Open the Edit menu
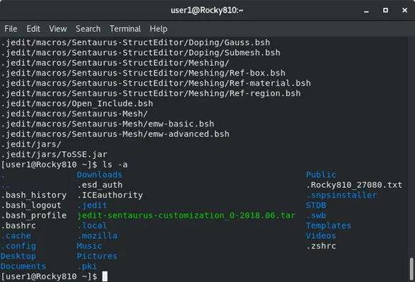Viewport: 415px width, 282px height. 33,28
